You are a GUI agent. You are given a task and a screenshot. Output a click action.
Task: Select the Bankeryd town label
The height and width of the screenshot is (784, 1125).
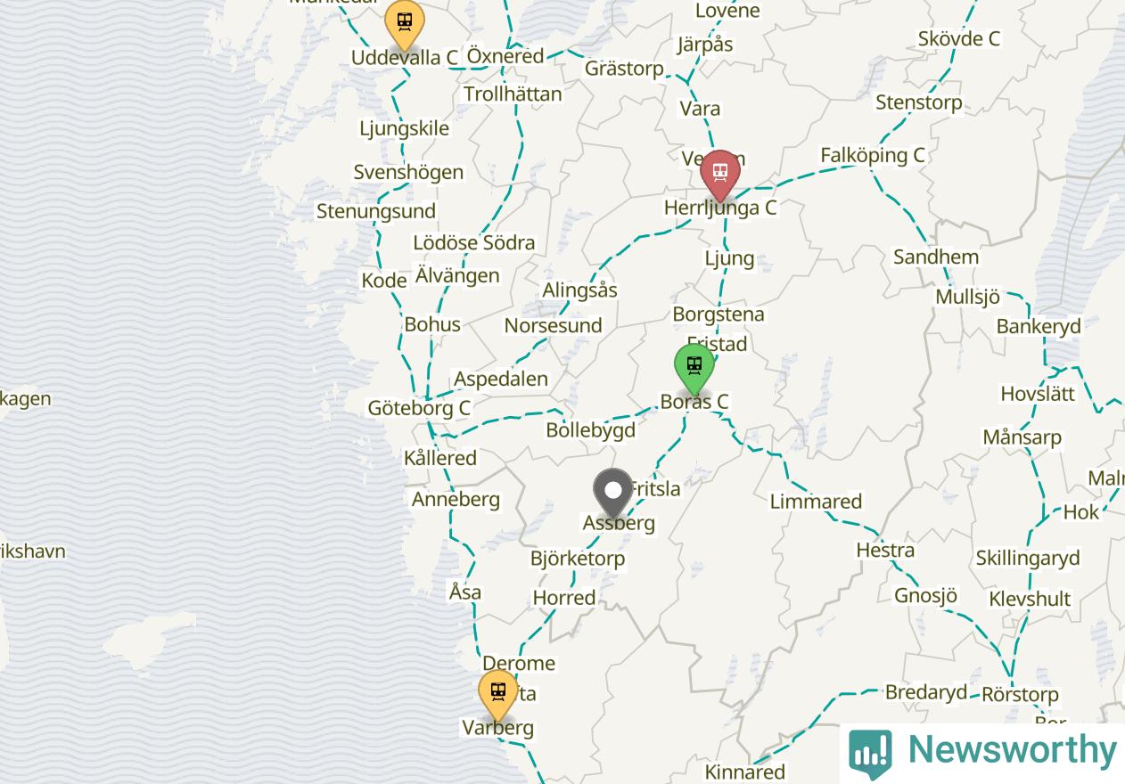(x=1039, y=326)
